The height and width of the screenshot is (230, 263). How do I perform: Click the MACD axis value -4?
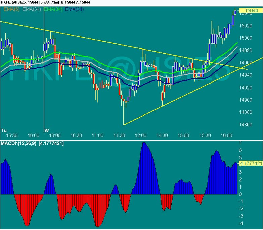(241, 224)
